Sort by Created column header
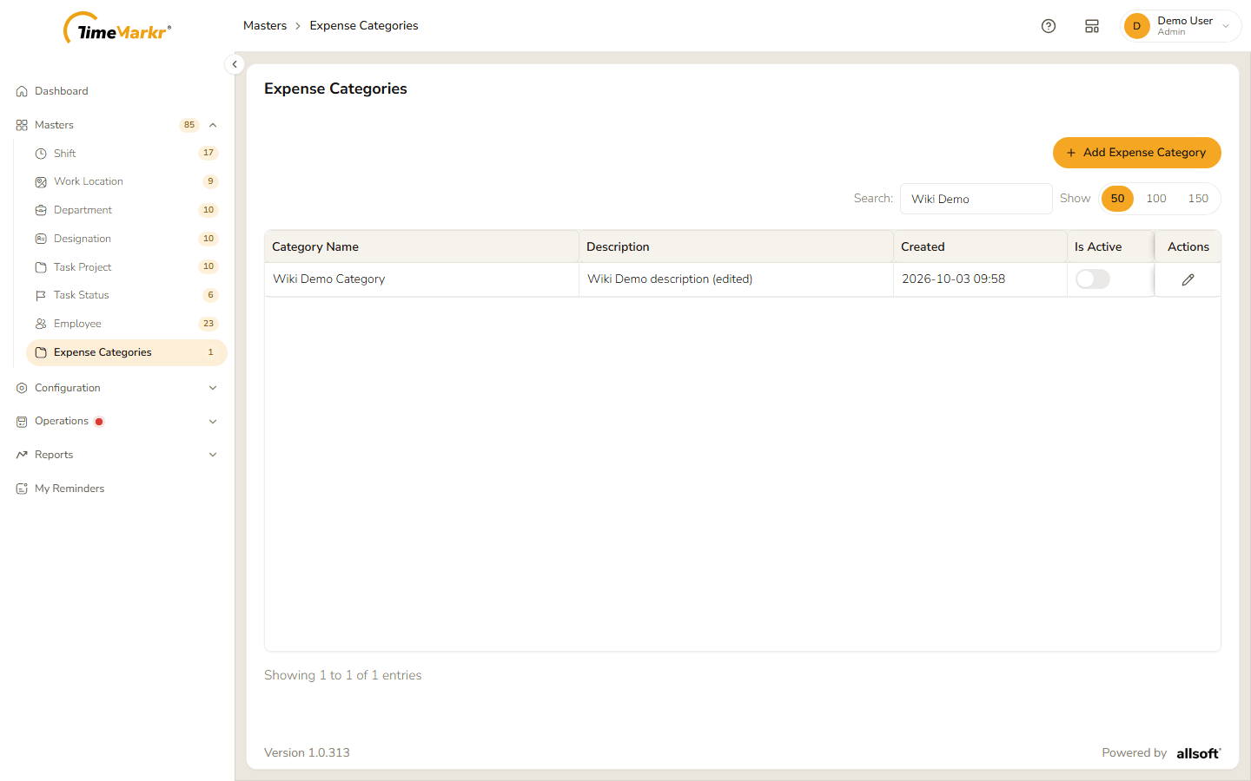1251x781 pixels. pos(980,246)
